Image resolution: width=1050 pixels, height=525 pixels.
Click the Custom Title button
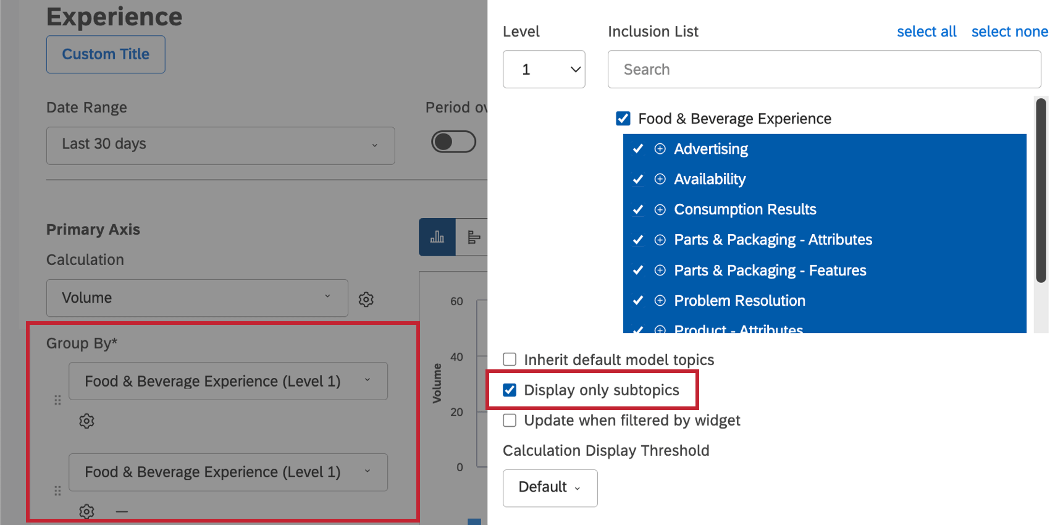click(x=106, y=54)
